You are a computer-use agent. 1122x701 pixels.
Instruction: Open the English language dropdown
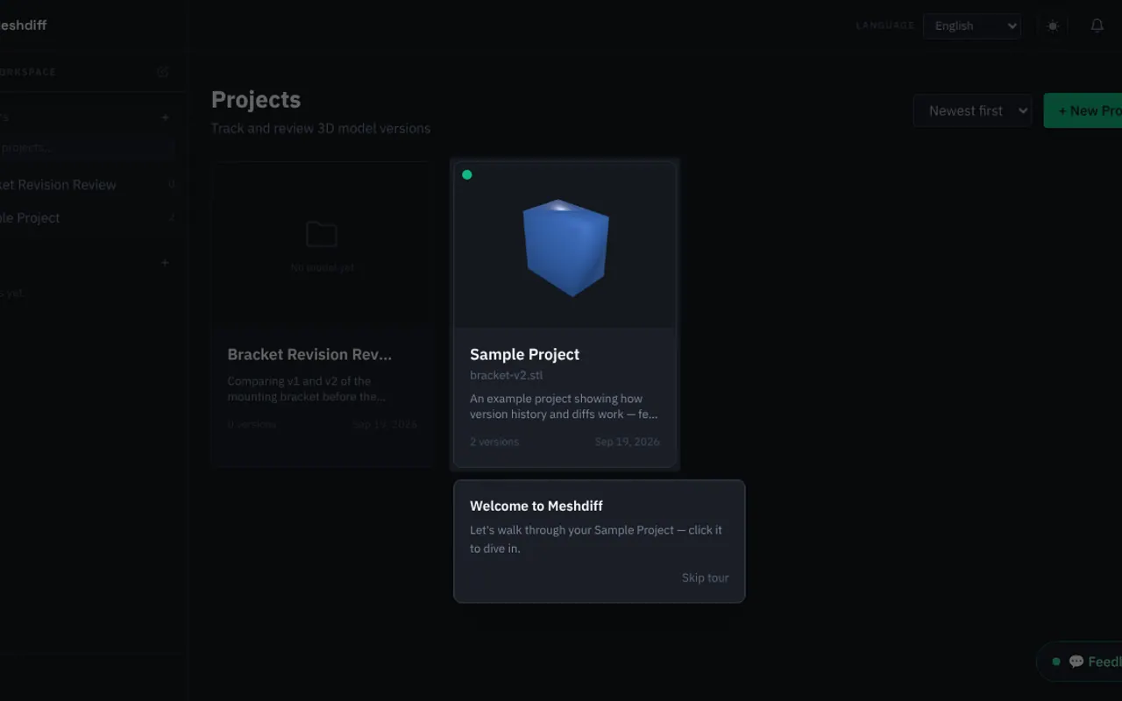972,26
